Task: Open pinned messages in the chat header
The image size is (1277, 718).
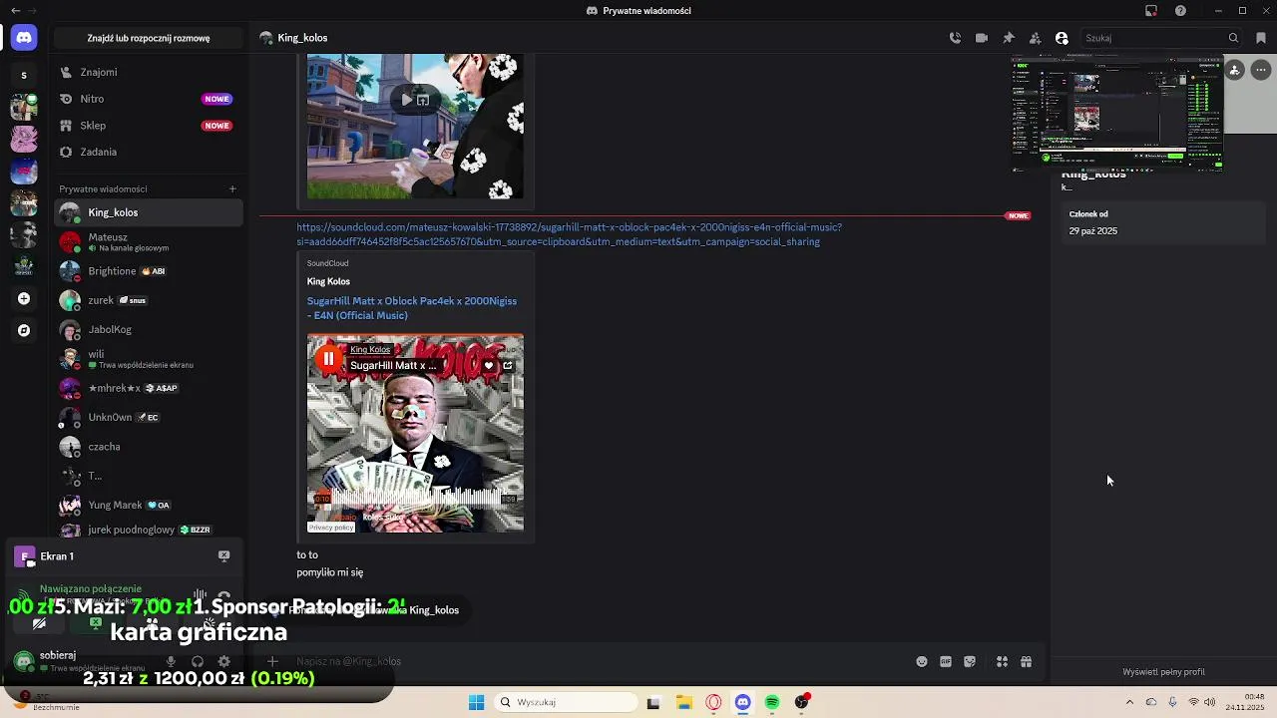Action: coord(1009,38)
